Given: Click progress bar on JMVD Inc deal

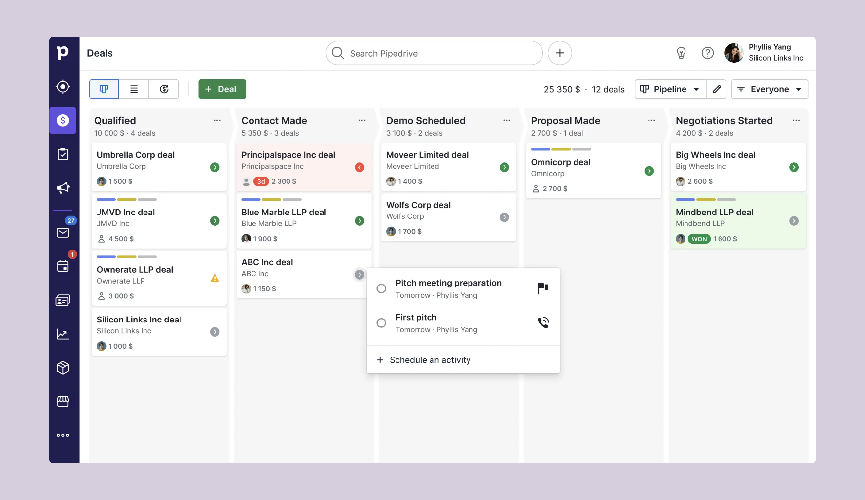Looking at the screenshot, I should pos(127,199).
